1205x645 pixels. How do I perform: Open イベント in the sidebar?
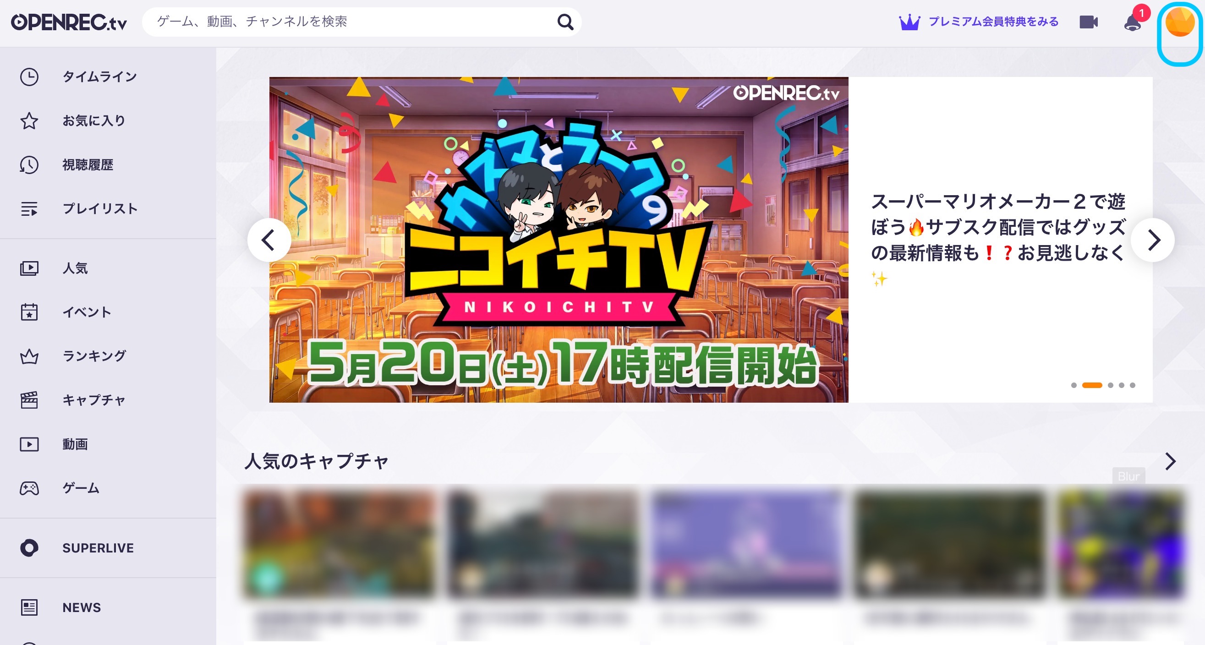click(87, 312)
